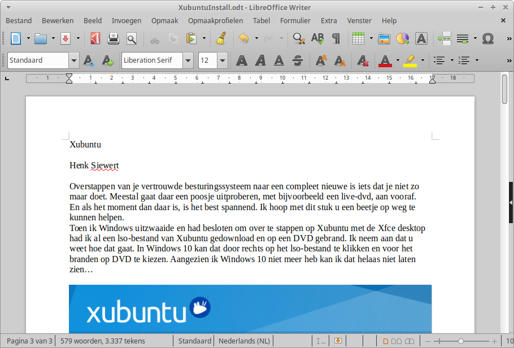Apply the yellow highlight color swatch
Image resolution: width=514 pixels, height=348 pixels.
410,60
